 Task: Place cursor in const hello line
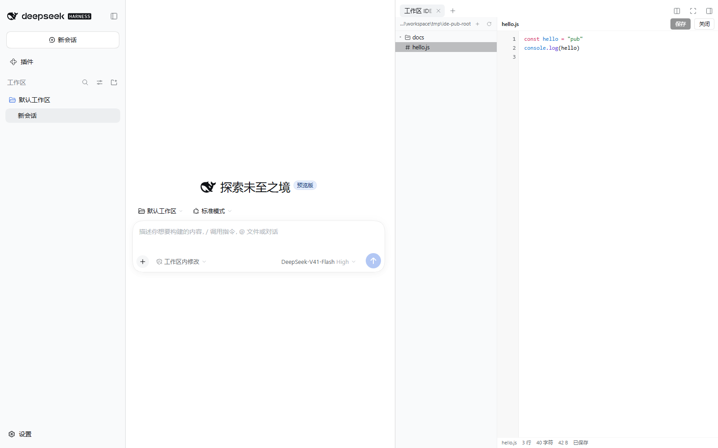(553, 39)
